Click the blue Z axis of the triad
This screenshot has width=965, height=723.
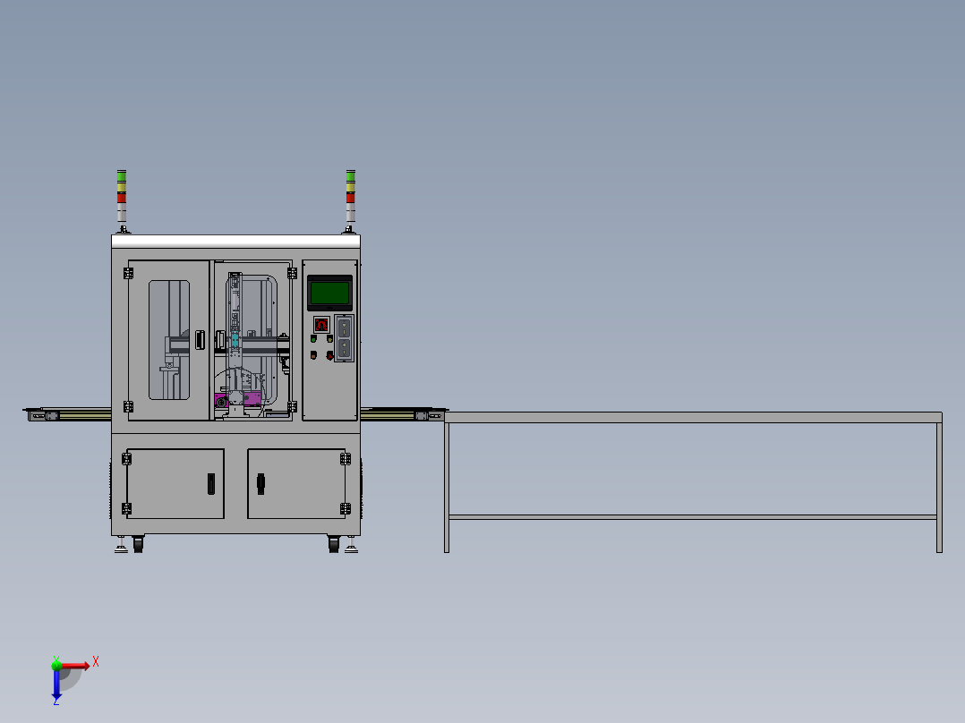pos(56,685)
